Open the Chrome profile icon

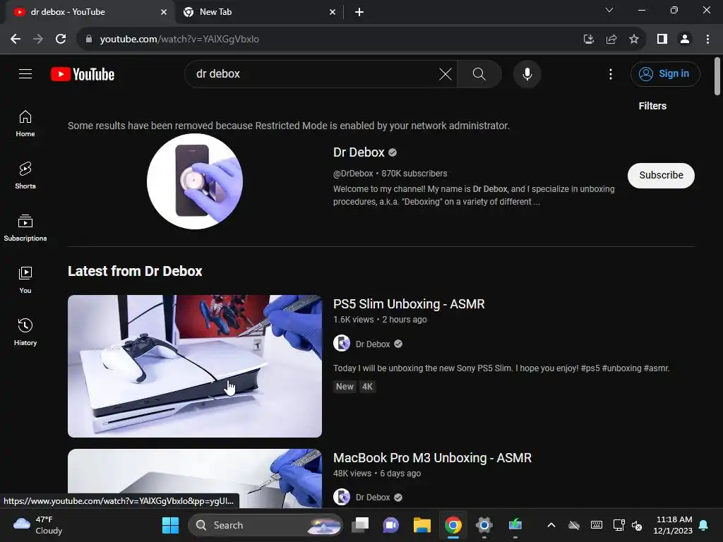pos(685,40)
